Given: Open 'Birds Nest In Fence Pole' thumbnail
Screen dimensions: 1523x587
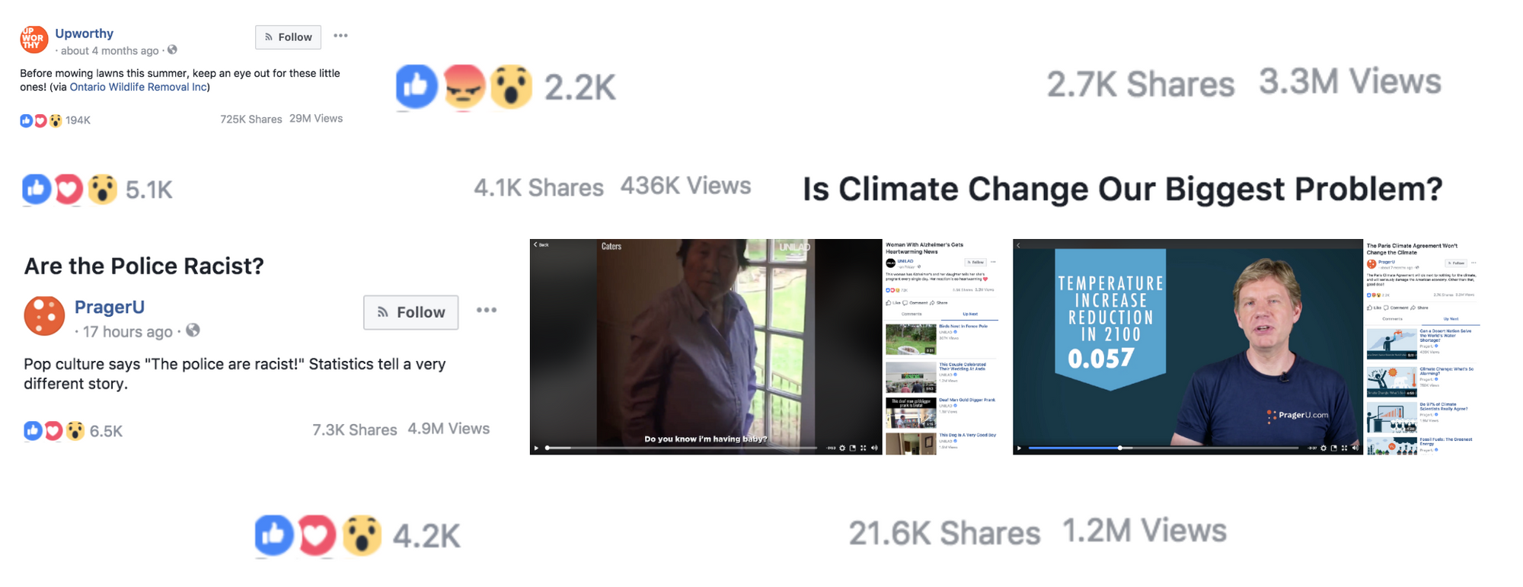Looking at the screenshot, I should [x=911, y=339].
